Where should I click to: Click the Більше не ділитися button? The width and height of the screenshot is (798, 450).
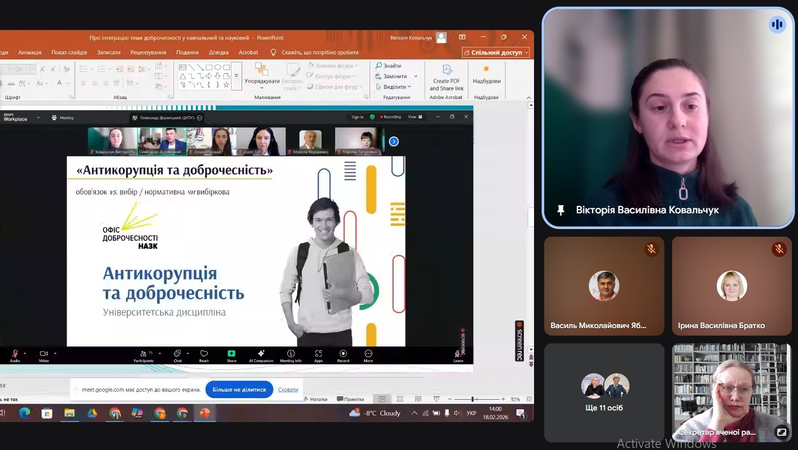(x=239, y=390)
